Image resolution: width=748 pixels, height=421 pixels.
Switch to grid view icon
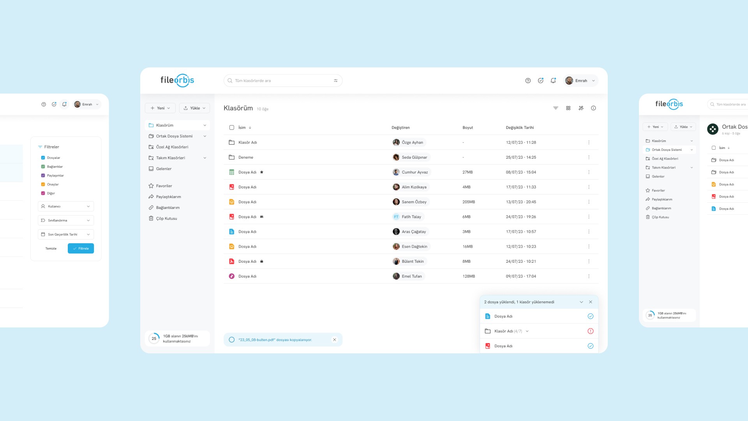pyautogui.click(x=568, y=108)
